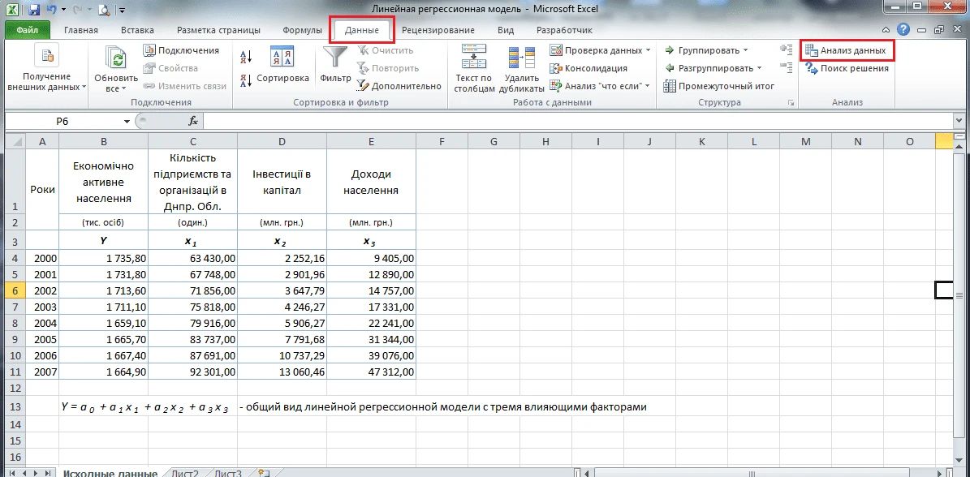The width and height of the screenshot is (970, 477).
Task: Expand the formula bar with chevron
Action: (960, 121)
